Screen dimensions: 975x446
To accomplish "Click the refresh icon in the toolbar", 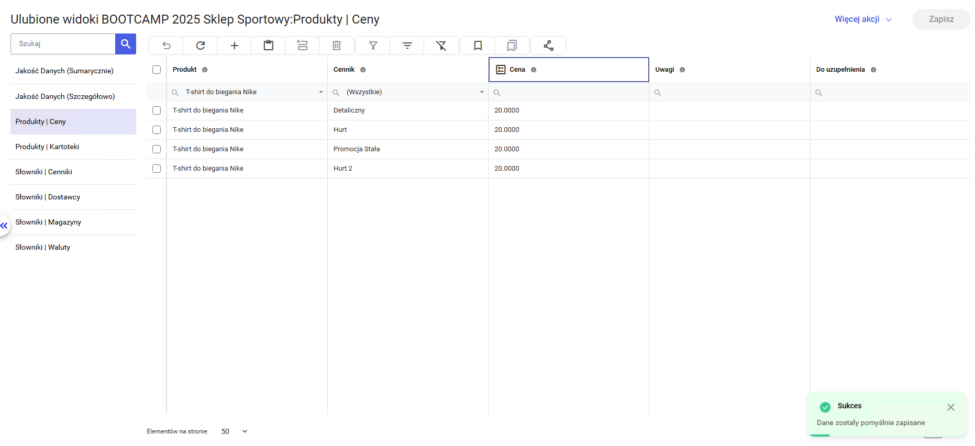I will [x=200, y=46].
